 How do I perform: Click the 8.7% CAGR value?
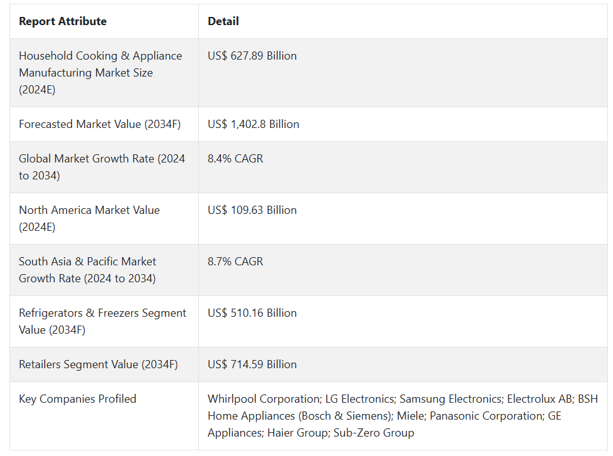235,262
